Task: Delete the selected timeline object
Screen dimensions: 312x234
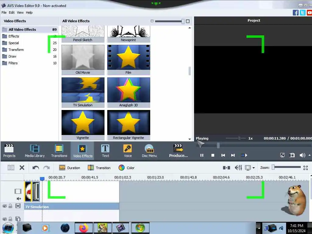Action: tap(22, 168)
